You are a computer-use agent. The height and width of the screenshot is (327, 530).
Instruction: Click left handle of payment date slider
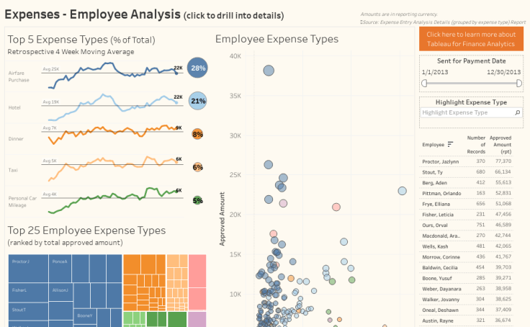(x=424, y=83)
